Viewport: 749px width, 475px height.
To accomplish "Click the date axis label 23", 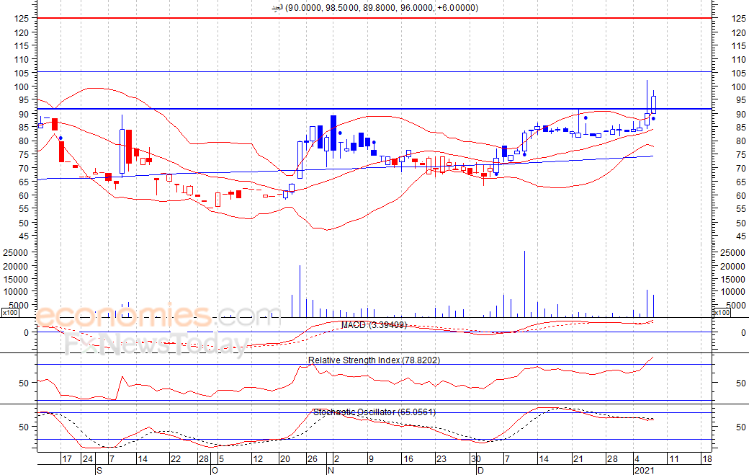I will tap(441, 458).
